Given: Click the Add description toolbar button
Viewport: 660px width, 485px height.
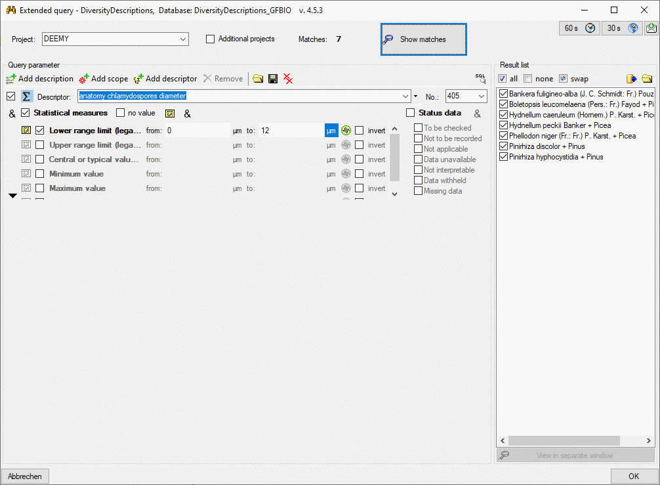Looking at the screenshot, I should tap(39, 79).
